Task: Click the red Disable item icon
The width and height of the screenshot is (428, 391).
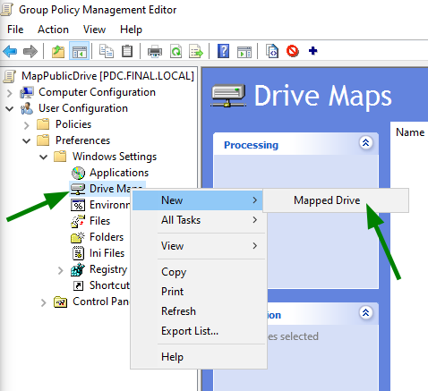Action: (293, 51)
